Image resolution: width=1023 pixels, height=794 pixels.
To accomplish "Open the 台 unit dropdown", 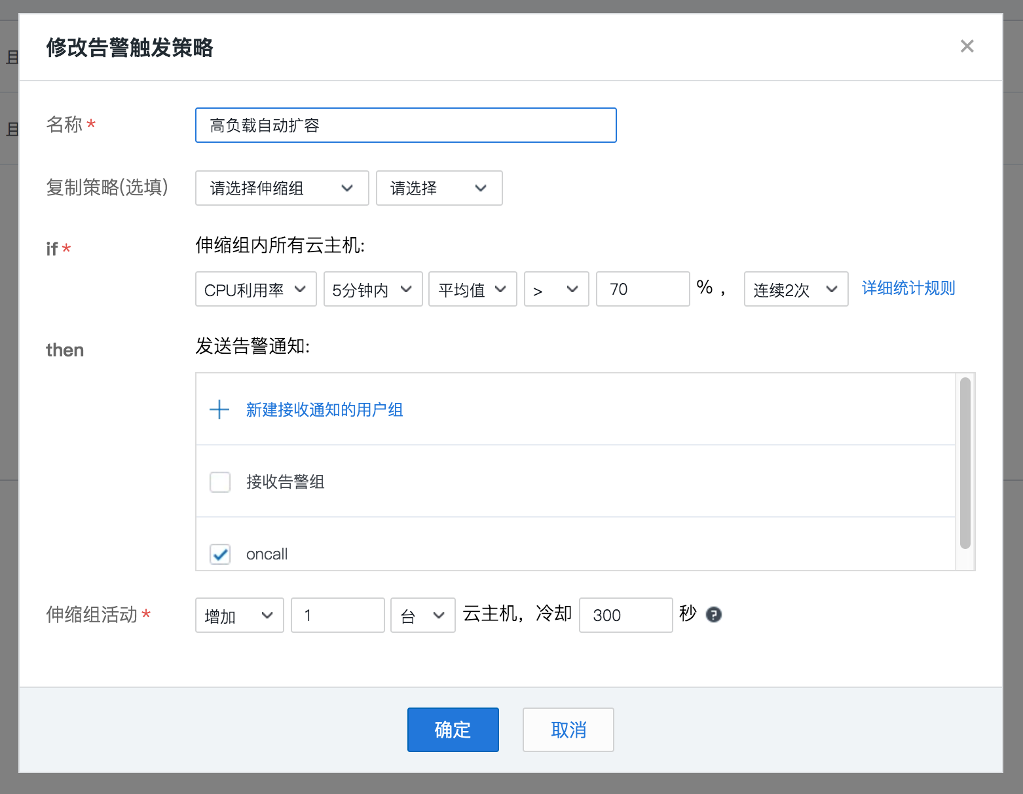I will pos(422,615).
